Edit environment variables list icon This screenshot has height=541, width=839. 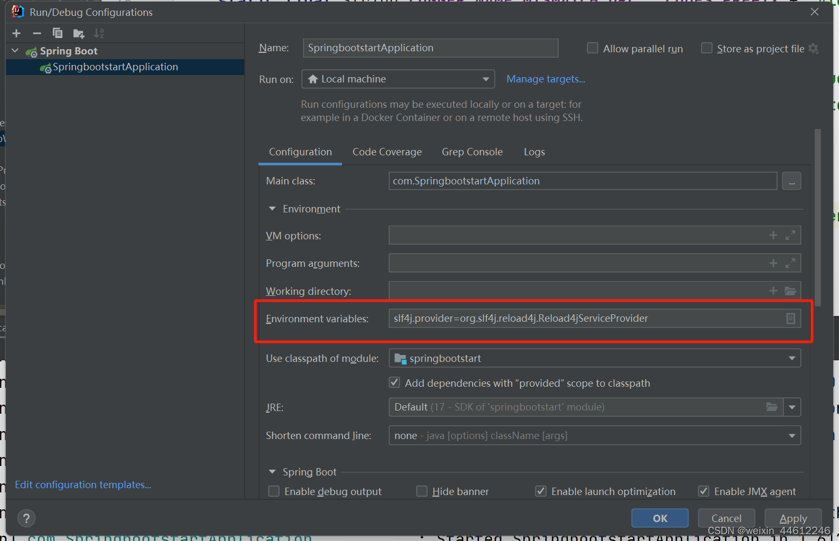(790, 319)
